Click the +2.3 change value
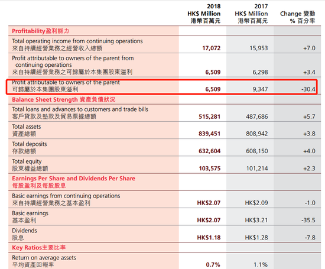 309,168
